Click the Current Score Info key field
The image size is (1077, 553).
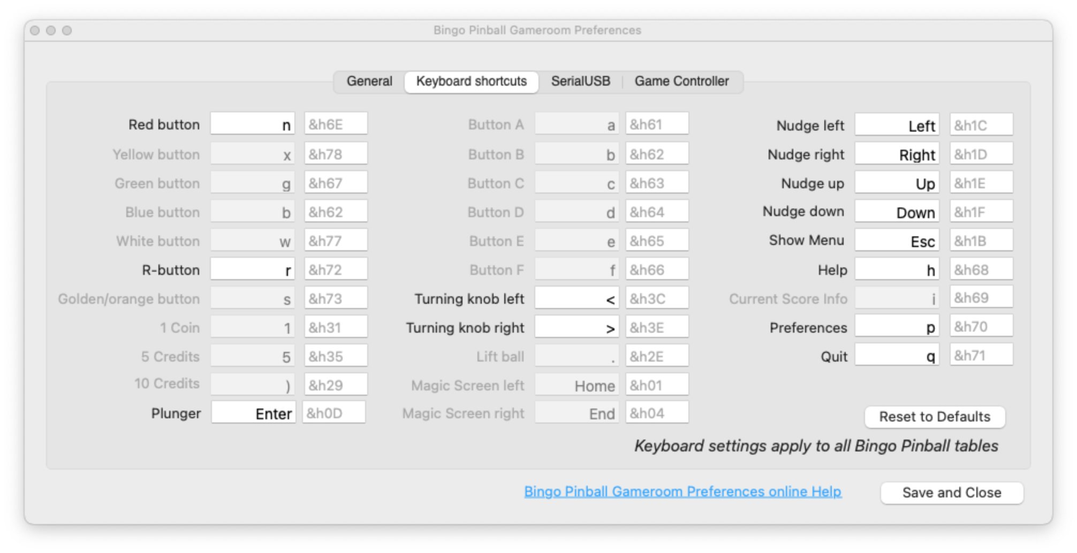pos(897,297)
